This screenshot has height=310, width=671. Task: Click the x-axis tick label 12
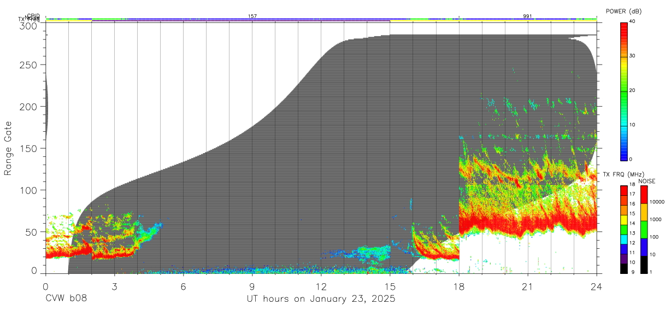pos(321,286)
